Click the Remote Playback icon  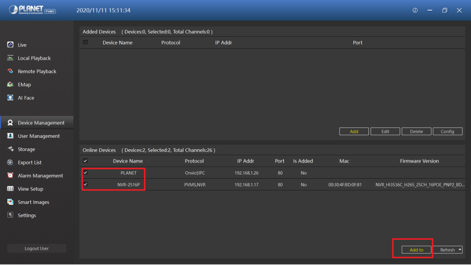[x=10, y=71]
